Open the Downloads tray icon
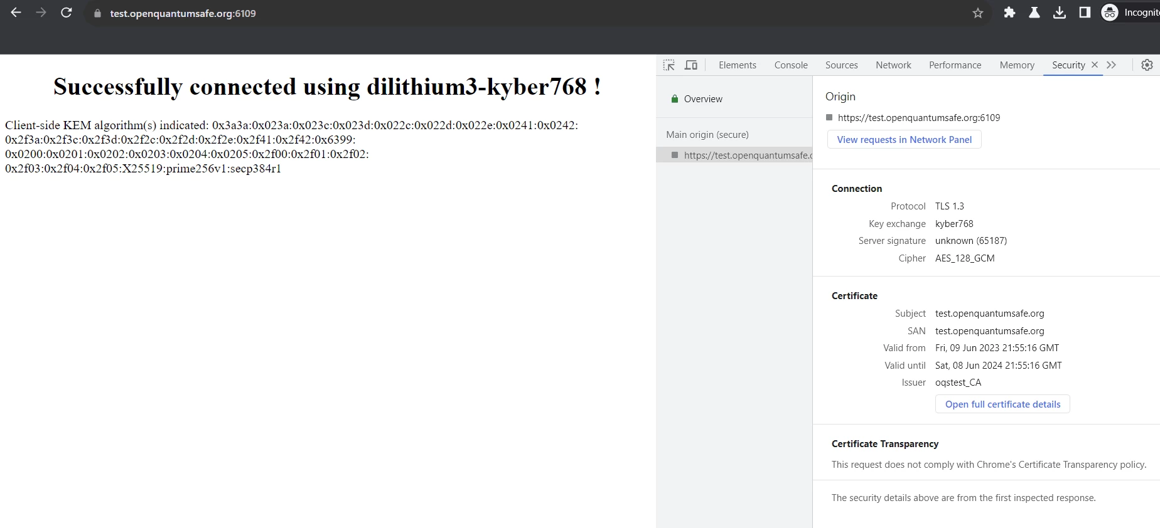Image resolution: width=1160 pixels, height=528 pixels. (1060, 13)
